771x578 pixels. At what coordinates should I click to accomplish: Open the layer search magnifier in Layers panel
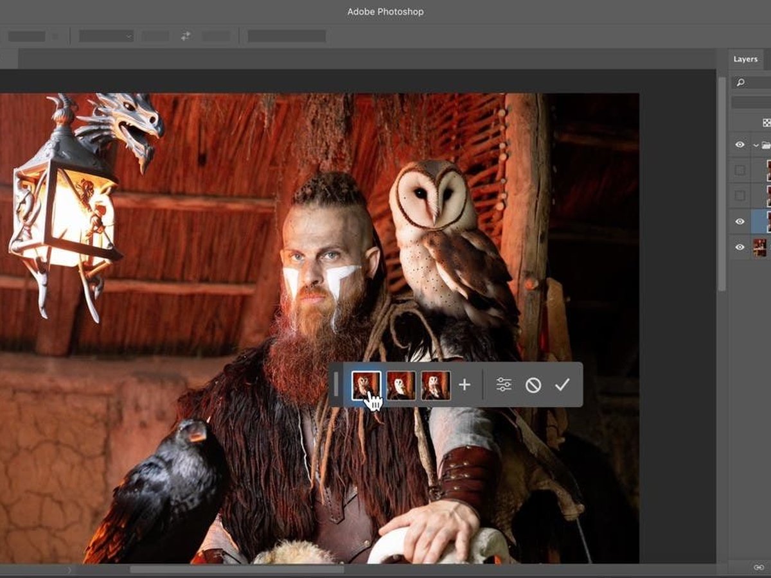(x=740, y=83)
